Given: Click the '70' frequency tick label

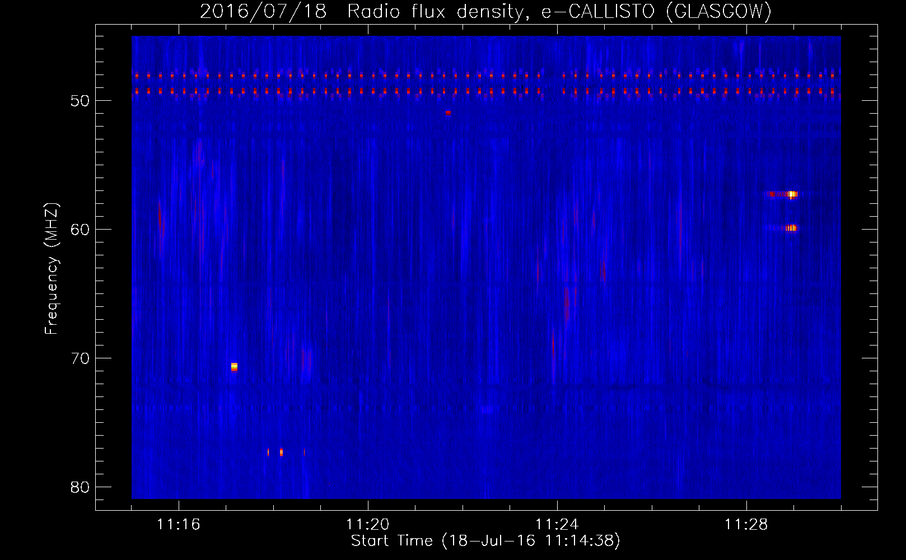Looking at the screenshot, I should 80,358.
